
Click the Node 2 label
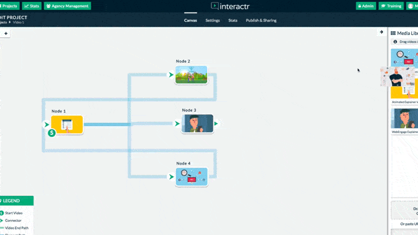(x=183, y=62)
